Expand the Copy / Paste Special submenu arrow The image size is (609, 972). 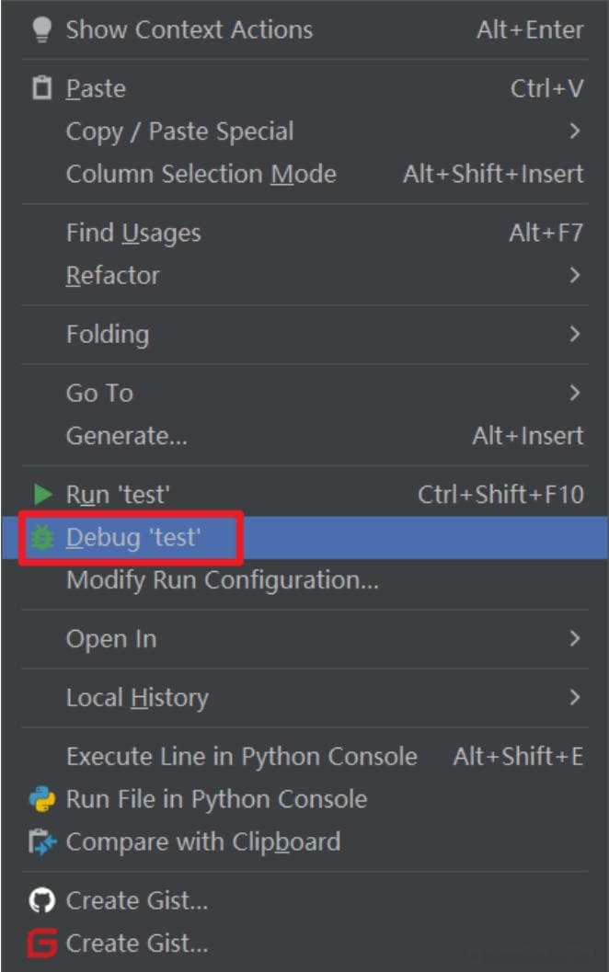pos(575,131)
